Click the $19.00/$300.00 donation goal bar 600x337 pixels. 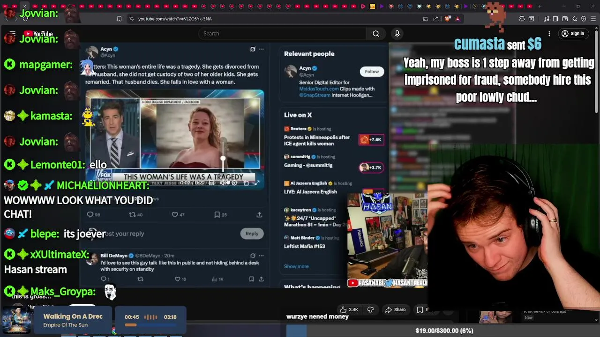click(444, 331)
